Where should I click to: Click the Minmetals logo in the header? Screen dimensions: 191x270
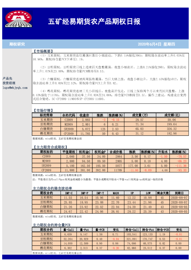point(18,19)
